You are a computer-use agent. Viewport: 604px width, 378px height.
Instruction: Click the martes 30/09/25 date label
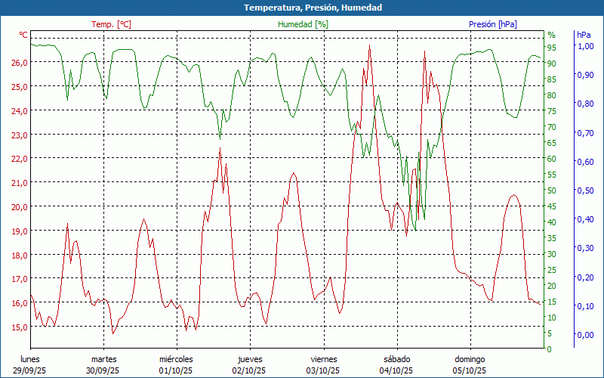tap(103, 365)
